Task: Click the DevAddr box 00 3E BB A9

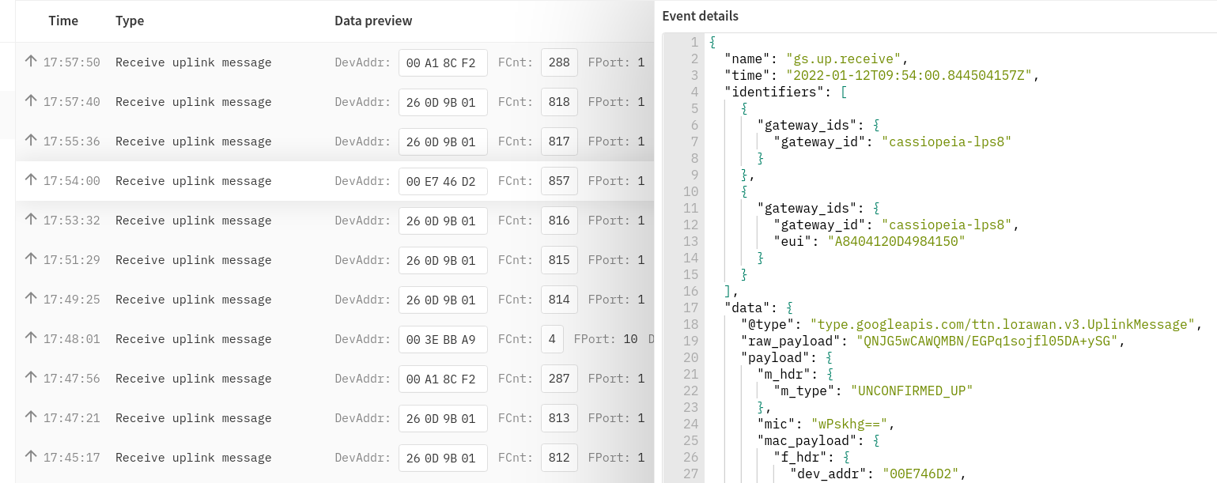Action: point(442,339)
